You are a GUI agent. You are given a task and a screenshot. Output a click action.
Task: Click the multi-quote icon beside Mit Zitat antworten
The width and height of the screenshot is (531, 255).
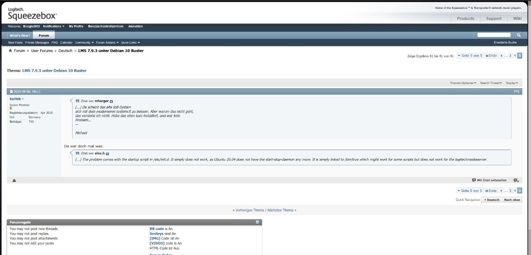point(516,180)
